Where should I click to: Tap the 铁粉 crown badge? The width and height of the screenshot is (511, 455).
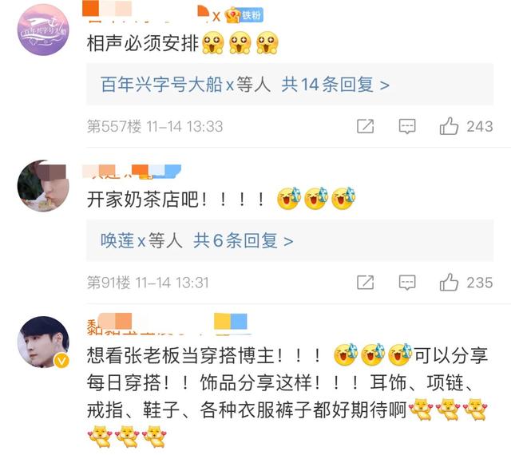click(244, 15)
